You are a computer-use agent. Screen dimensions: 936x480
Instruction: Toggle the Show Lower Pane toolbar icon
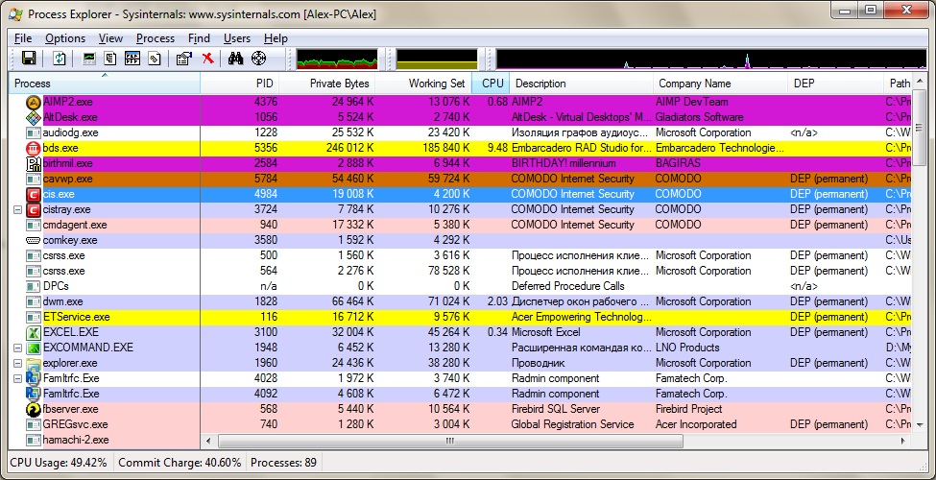tap(132, 58)
